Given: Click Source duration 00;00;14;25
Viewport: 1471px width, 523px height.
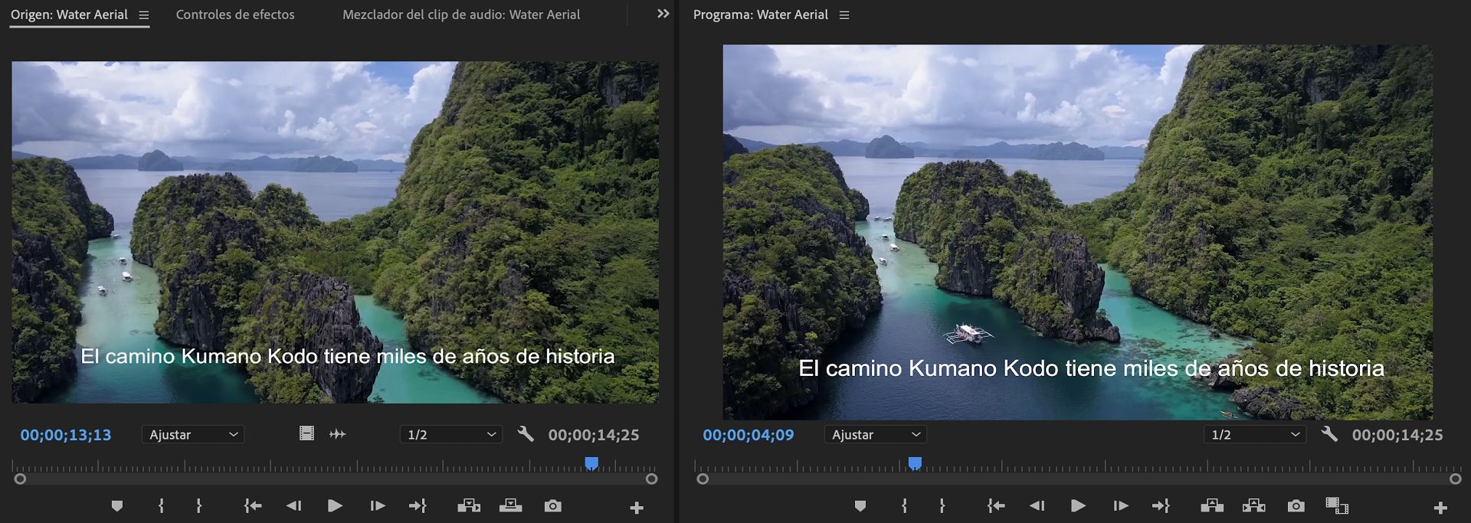Looking at the screenshot, I should click(594, 435).
